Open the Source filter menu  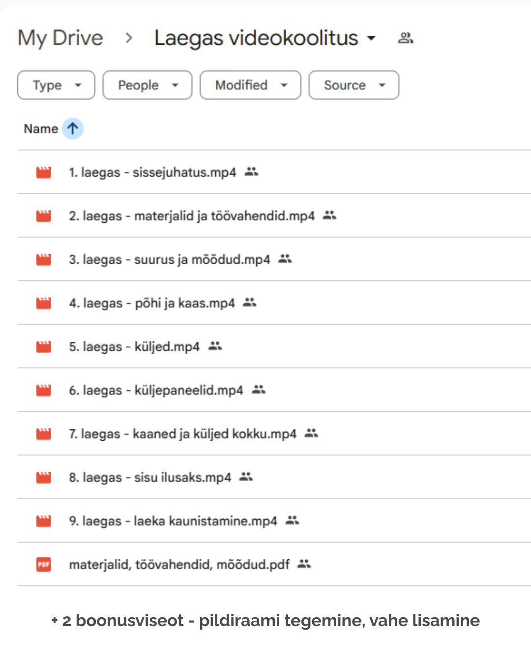(354, 85)
